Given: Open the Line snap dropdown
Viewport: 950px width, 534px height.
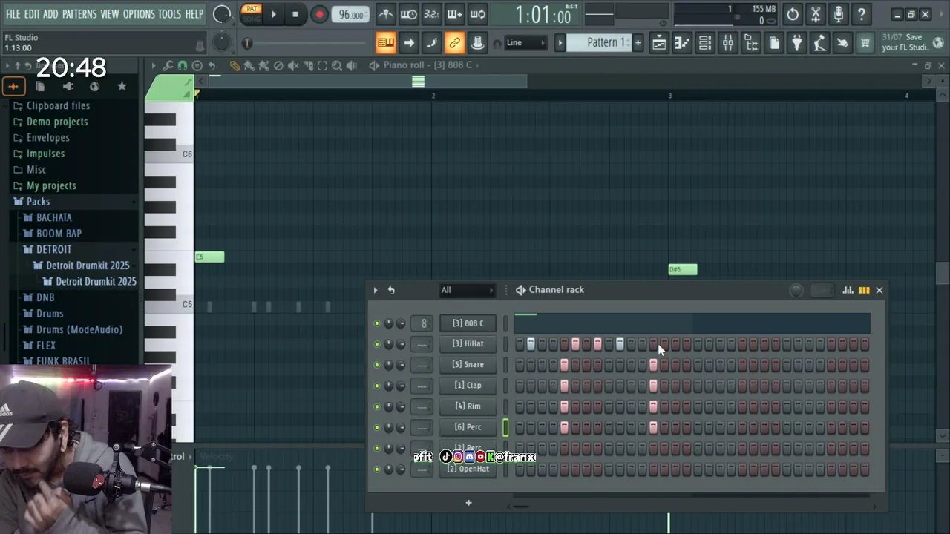Looking at the screenshot, I should (525, 43).
